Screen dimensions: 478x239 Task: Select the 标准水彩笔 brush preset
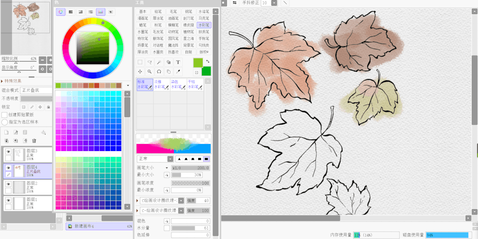(145, 85)
